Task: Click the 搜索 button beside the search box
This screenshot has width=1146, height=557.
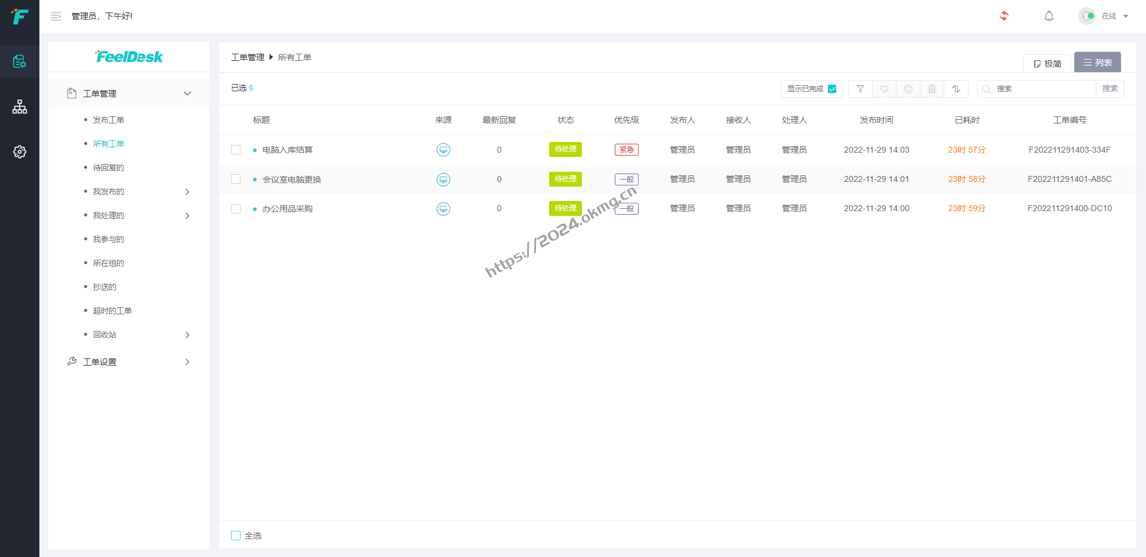Action: pyautogui.click(x=1110, y=89)
